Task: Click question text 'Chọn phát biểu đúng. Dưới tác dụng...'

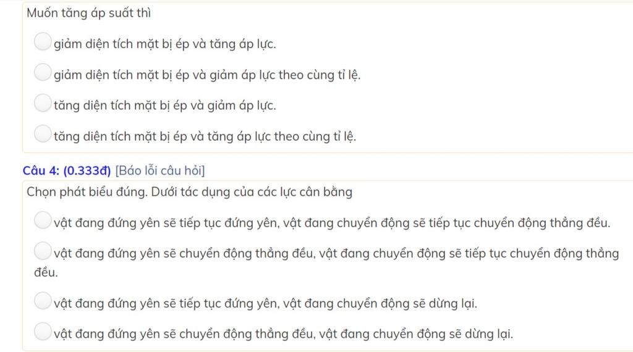Action: coord(189,192)
